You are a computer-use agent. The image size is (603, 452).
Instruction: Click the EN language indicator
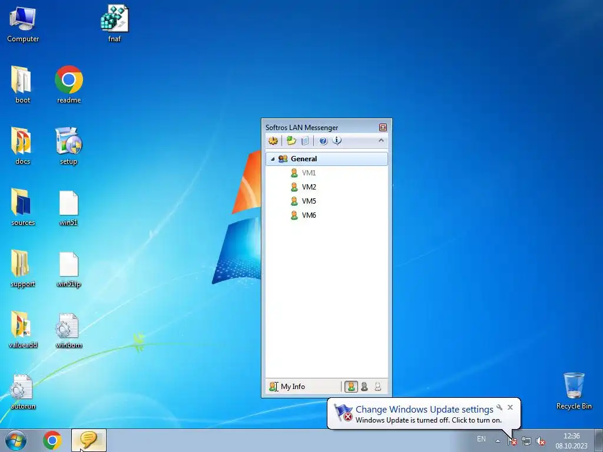(x=481, y=439)
